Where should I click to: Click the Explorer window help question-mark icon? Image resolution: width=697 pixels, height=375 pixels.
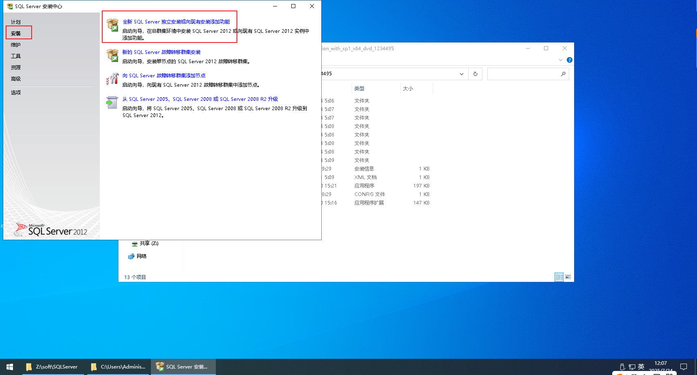(x=570, y=60)
